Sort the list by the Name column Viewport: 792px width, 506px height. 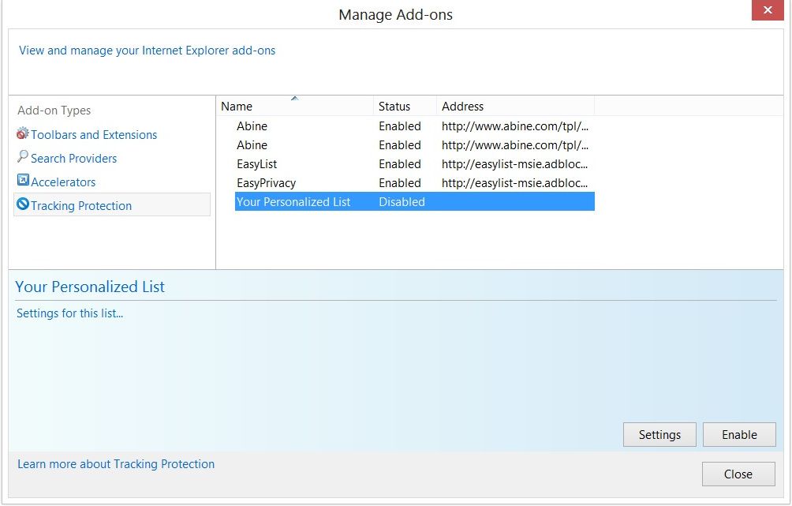click(237, 107)
